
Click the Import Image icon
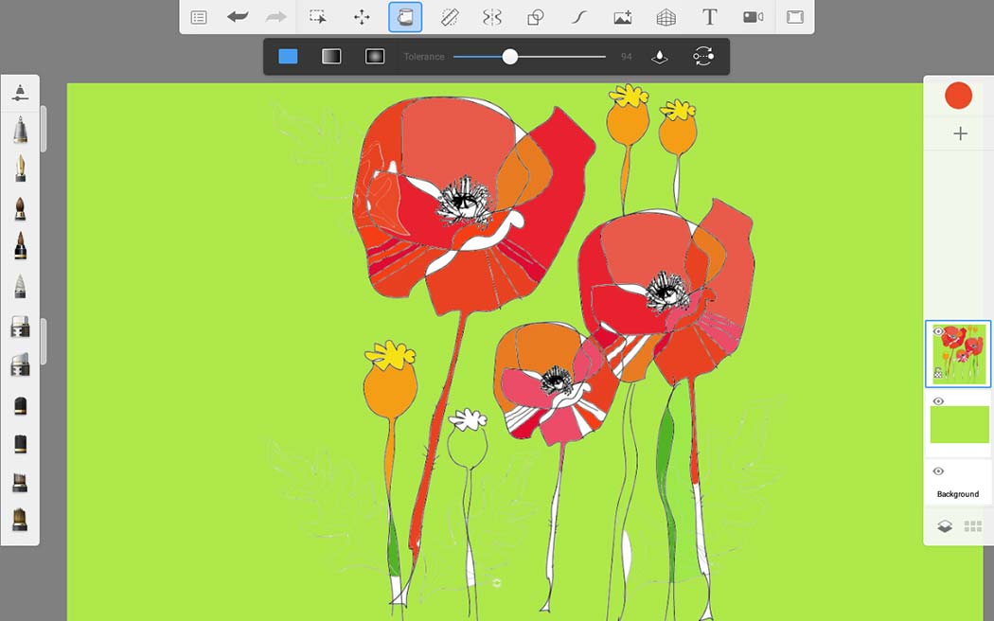[623, 17]
